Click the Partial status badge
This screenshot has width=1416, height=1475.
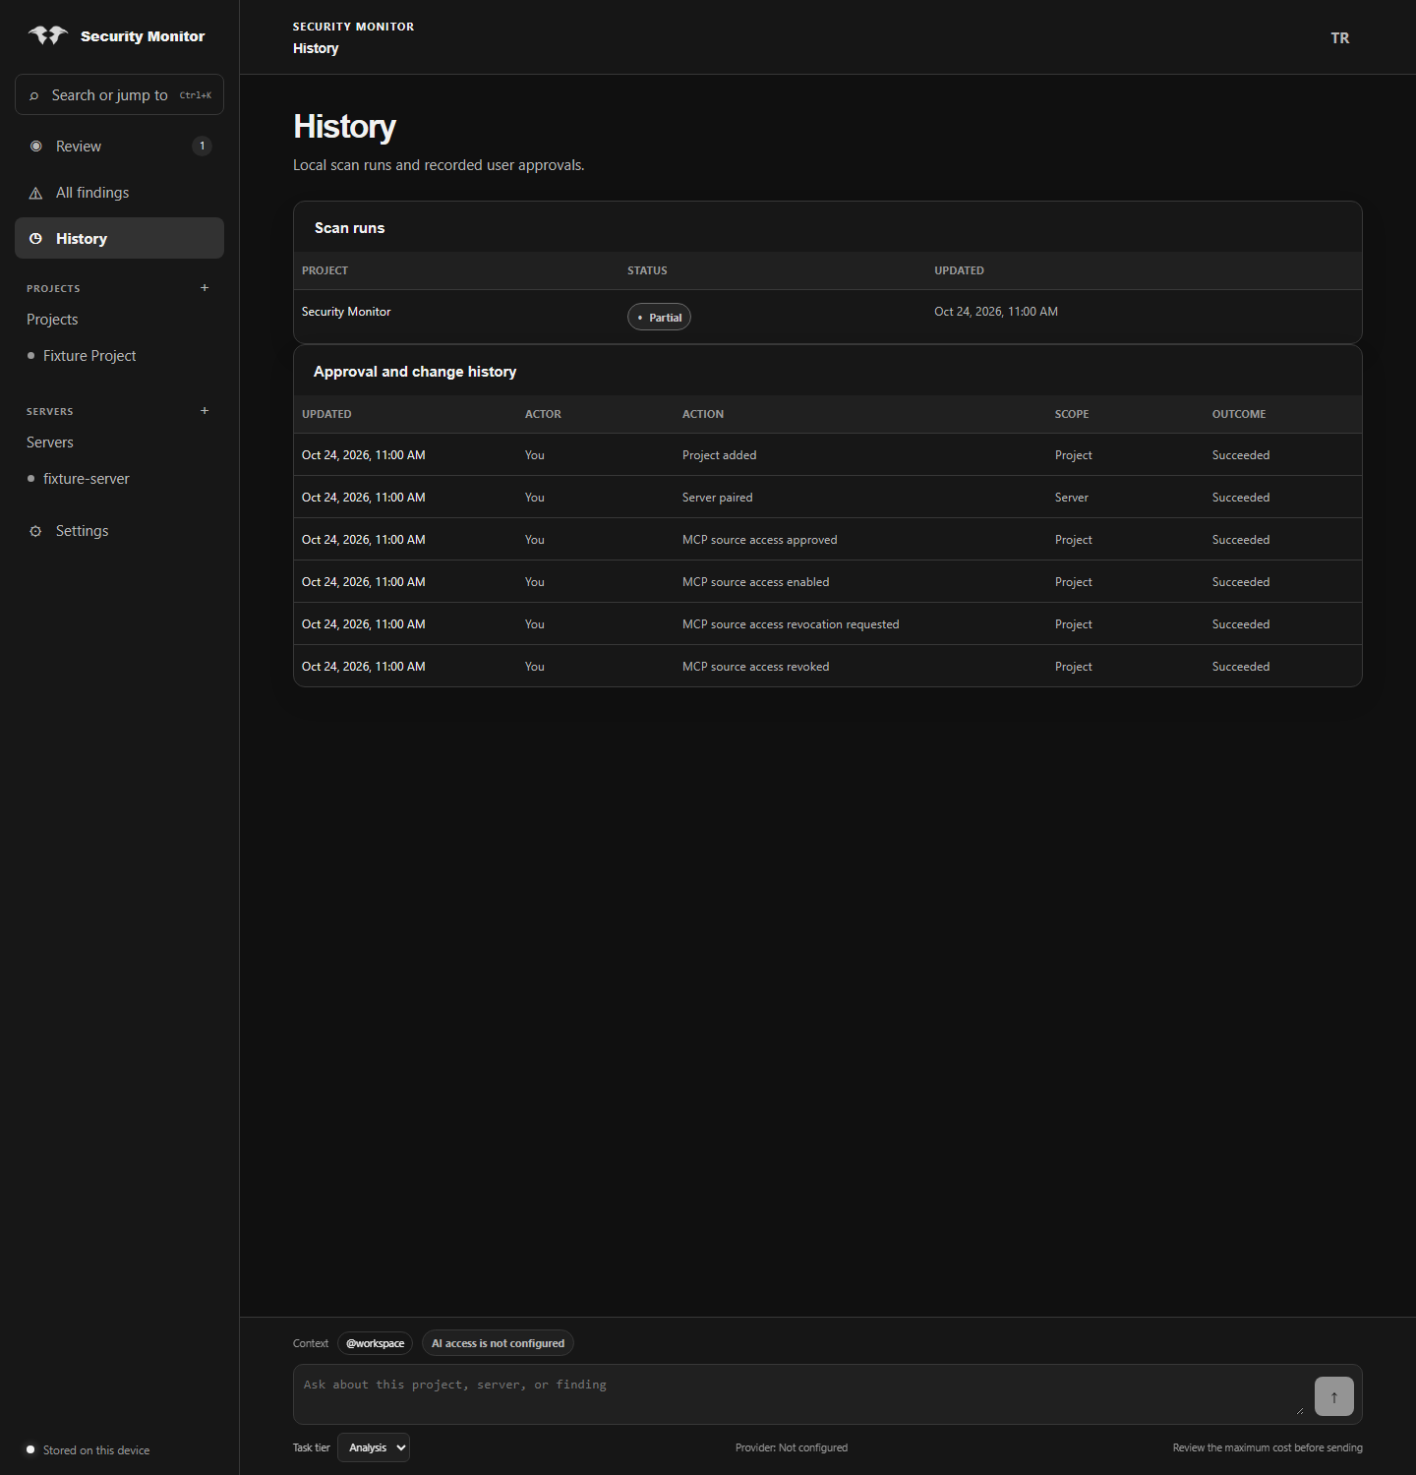click(659, 317)
